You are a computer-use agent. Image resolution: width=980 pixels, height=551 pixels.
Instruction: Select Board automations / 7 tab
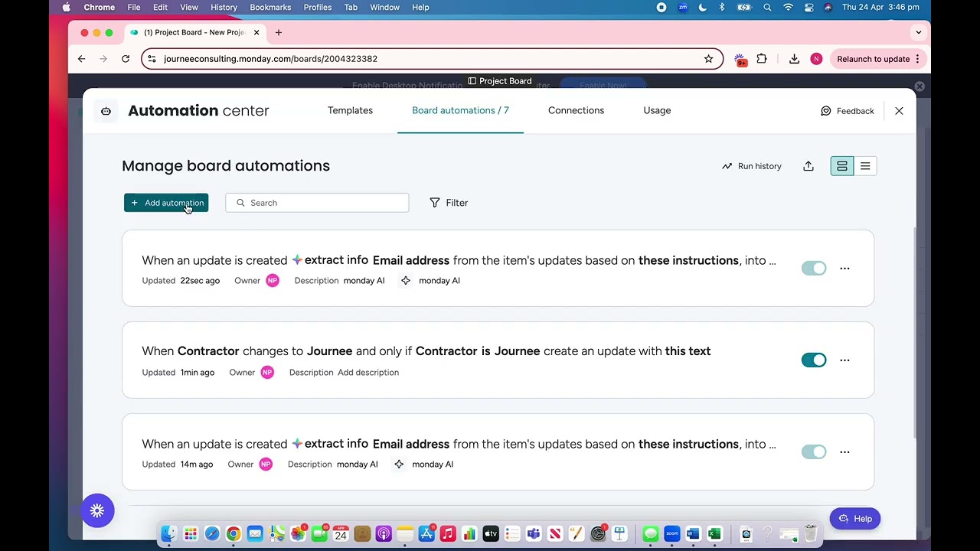pos(460,110)
